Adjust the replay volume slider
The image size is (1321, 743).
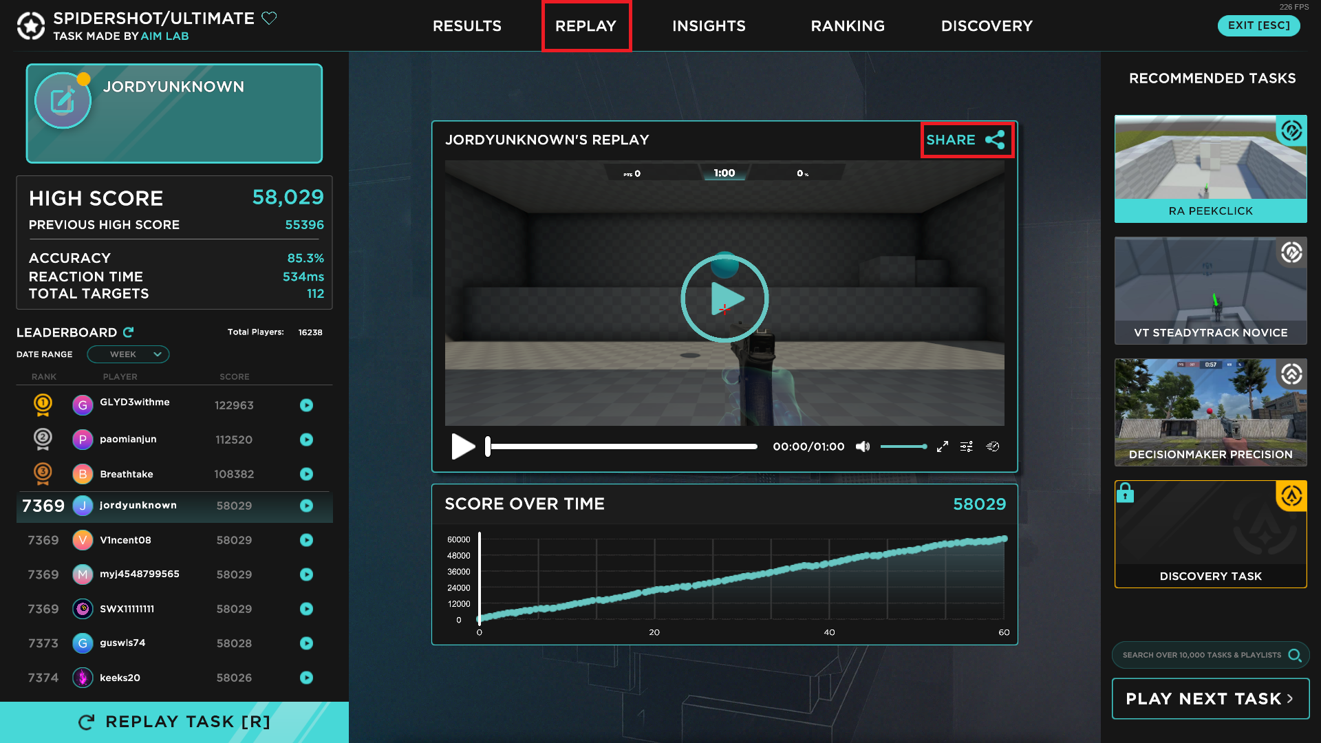tap(903, 446)
